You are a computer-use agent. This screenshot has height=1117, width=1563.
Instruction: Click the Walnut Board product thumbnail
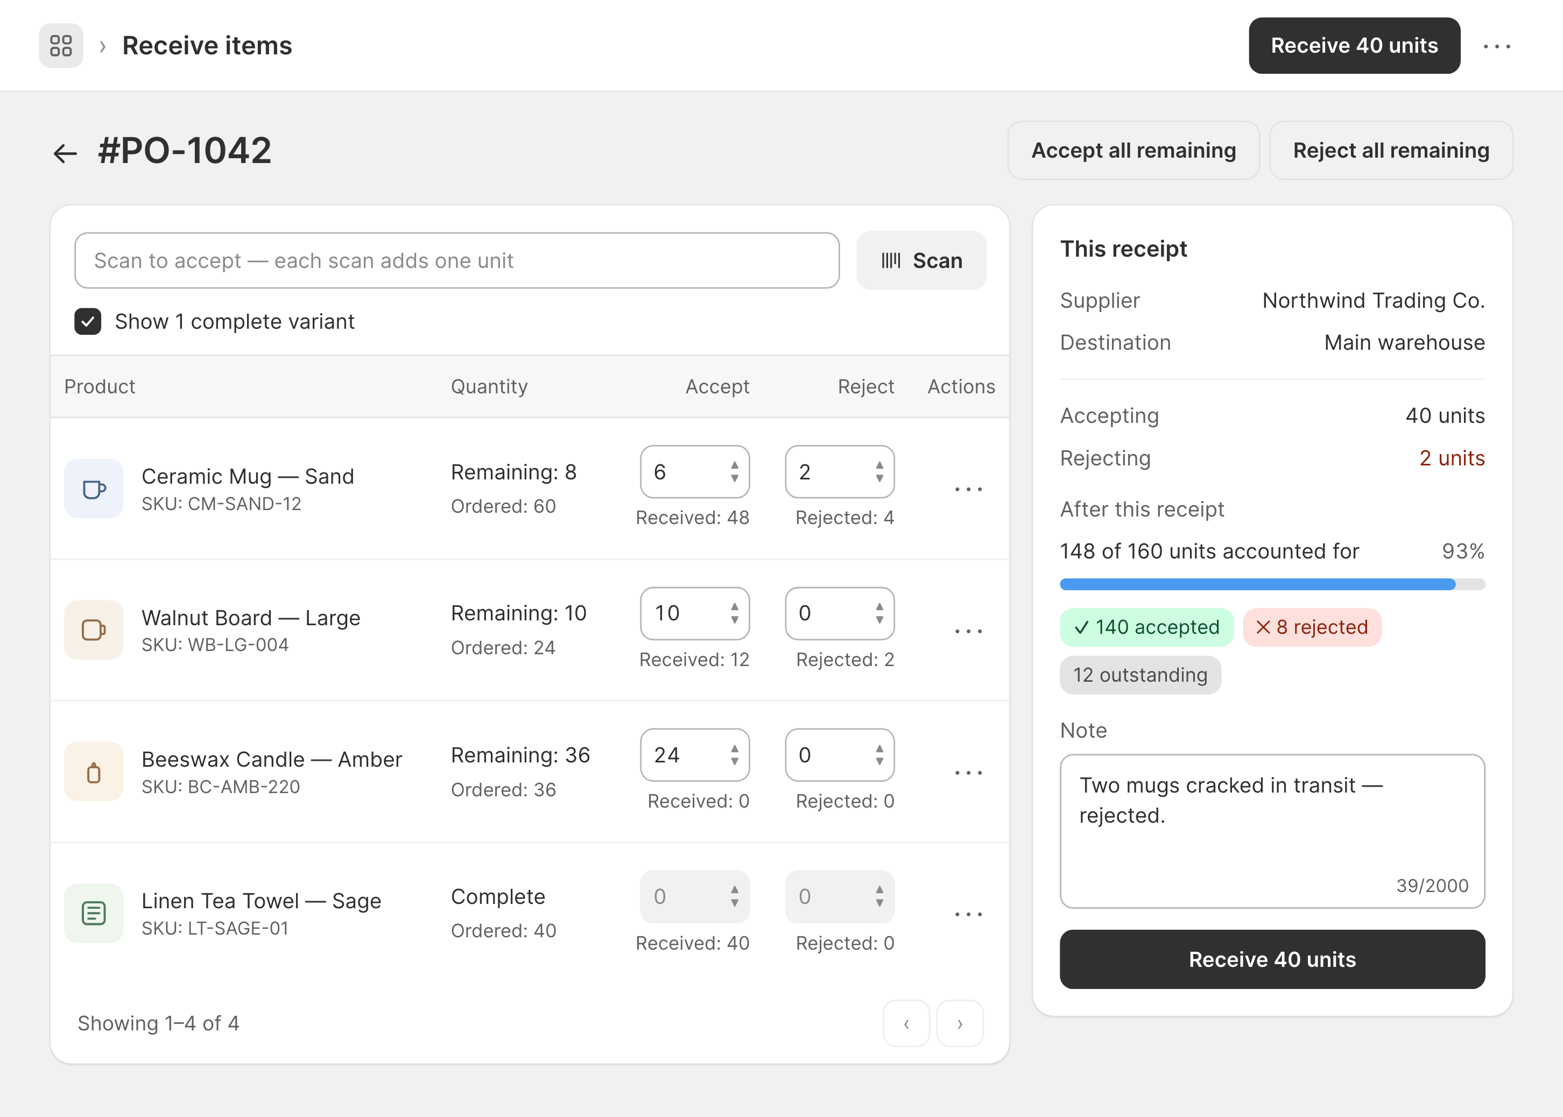(x=94, y=630)
